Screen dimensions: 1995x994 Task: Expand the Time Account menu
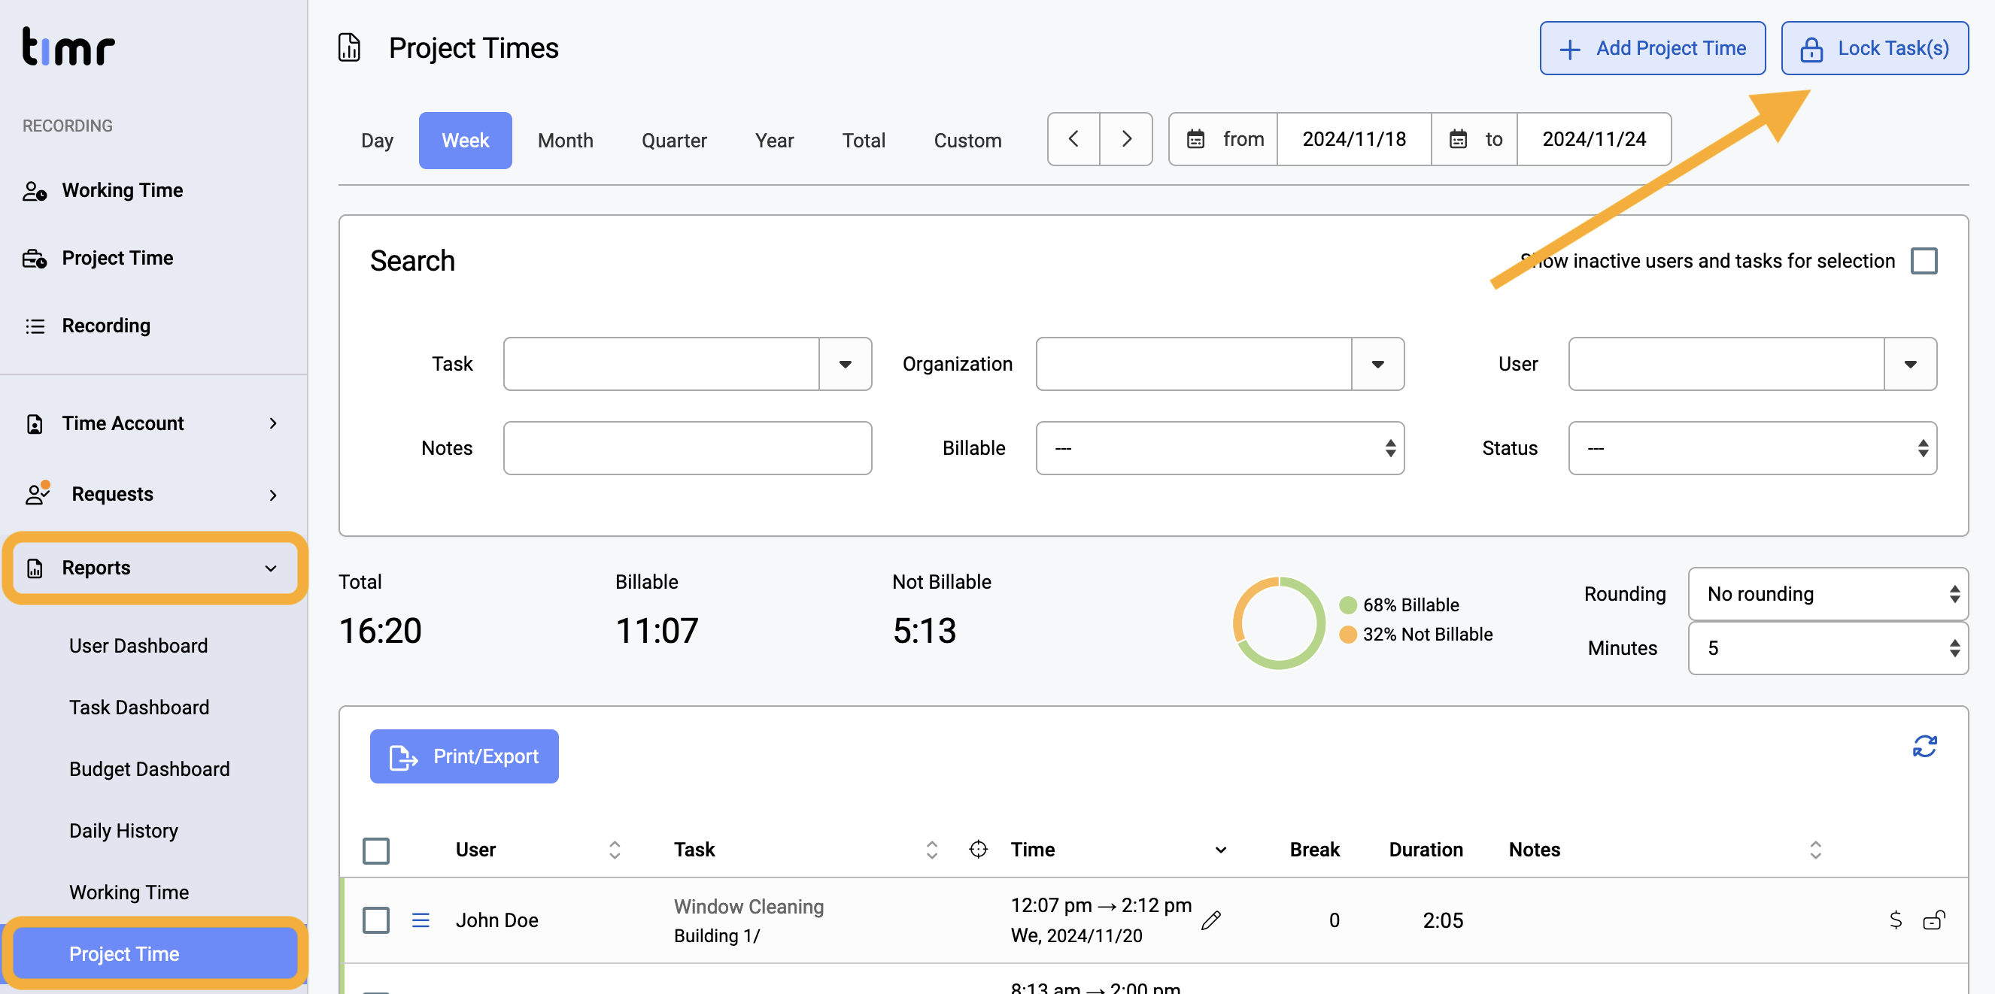[153, 423]
